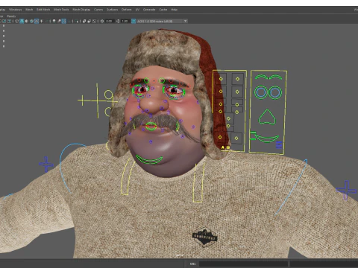Open the Windows menu

coord(15,10)
